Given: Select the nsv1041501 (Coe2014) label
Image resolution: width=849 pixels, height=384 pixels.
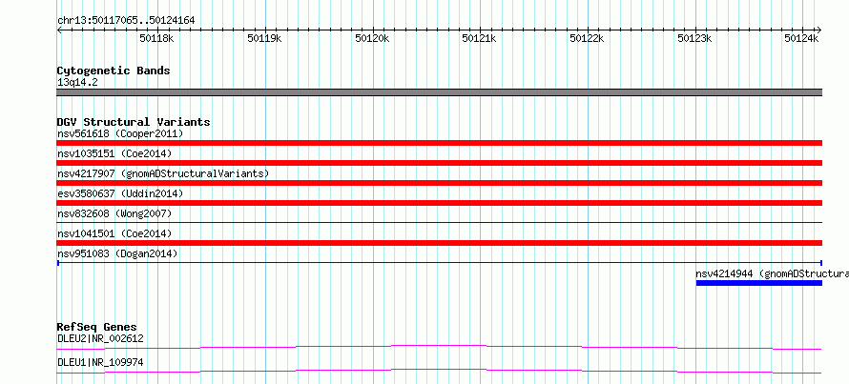Looking at the screenshot, I should pyautogui.click(x=114, y=233).
